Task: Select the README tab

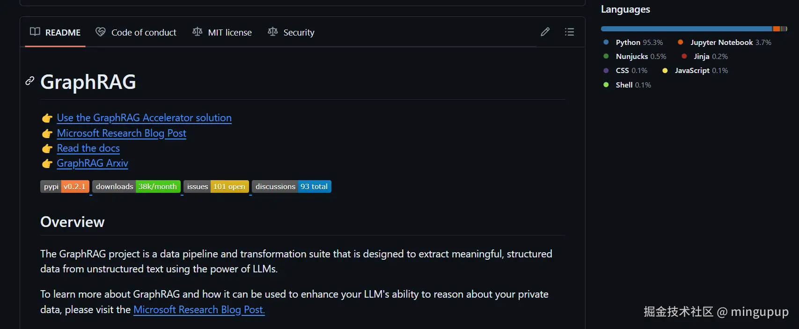Action: (x=55, y=32)
